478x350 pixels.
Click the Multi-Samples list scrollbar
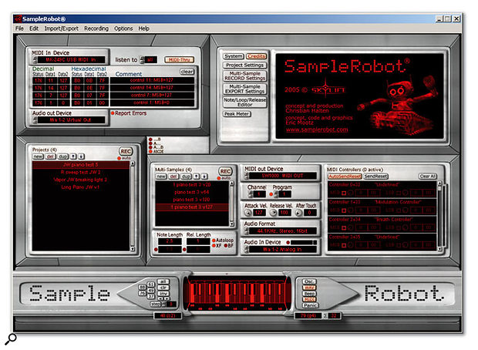232,204
